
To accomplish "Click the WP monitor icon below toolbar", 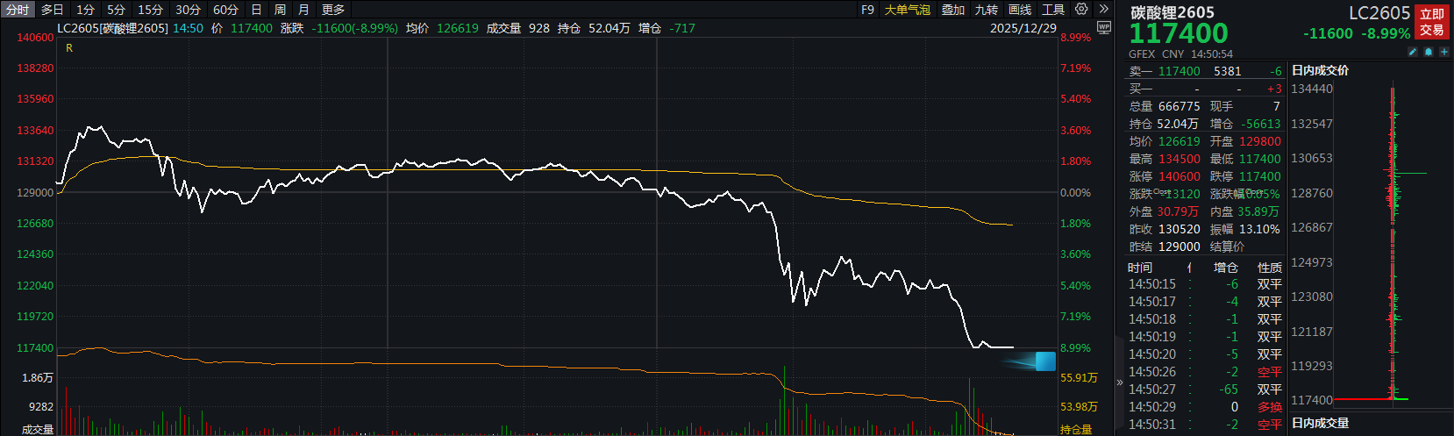I will (1103, 28).
